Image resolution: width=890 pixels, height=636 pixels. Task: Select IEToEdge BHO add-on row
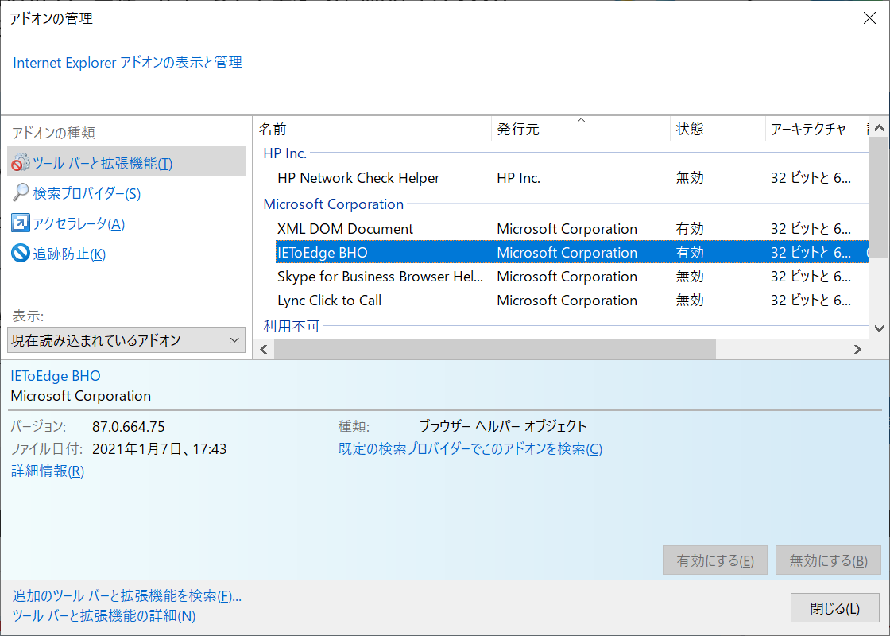click(572, 252)
